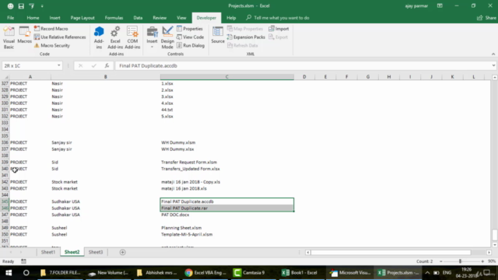The width and height of the screenshot is (498, 280).
Task: Show hidden system tray icons
Action: coord(427,273)
